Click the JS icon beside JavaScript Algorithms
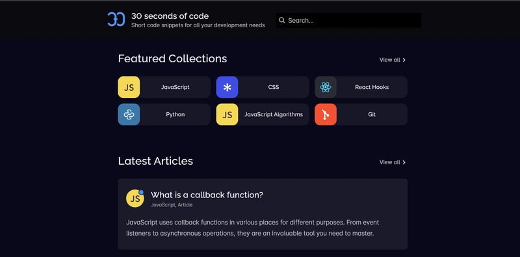Viewport: 520px width, 257px height. tap(227, 114)
